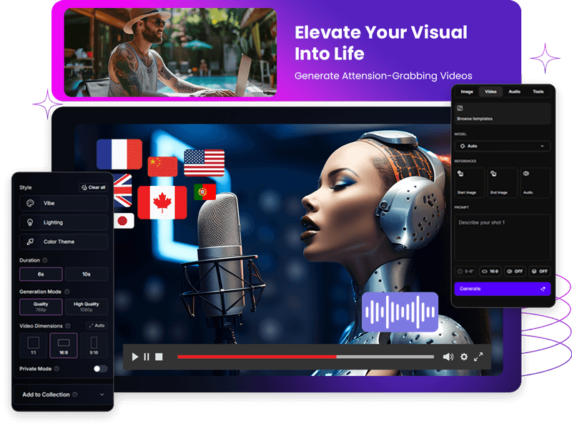Toggle the Private Mode switch
The width and height of the screenshot is (572, 426).
100,369
